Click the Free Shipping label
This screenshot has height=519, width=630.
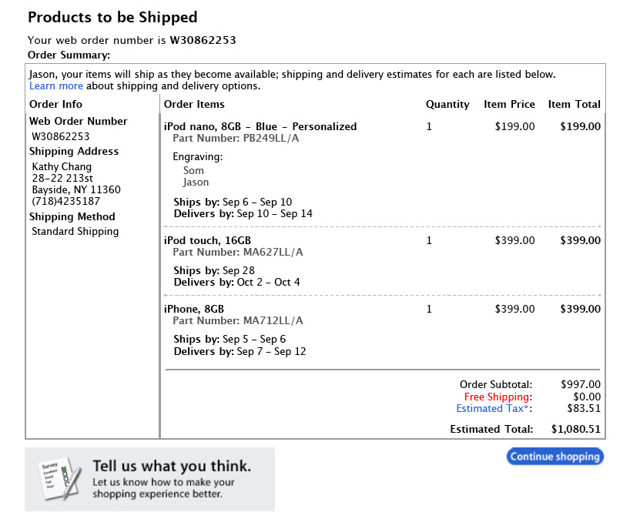498,397
